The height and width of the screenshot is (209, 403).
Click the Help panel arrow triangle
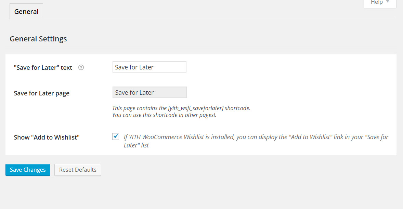388,2
